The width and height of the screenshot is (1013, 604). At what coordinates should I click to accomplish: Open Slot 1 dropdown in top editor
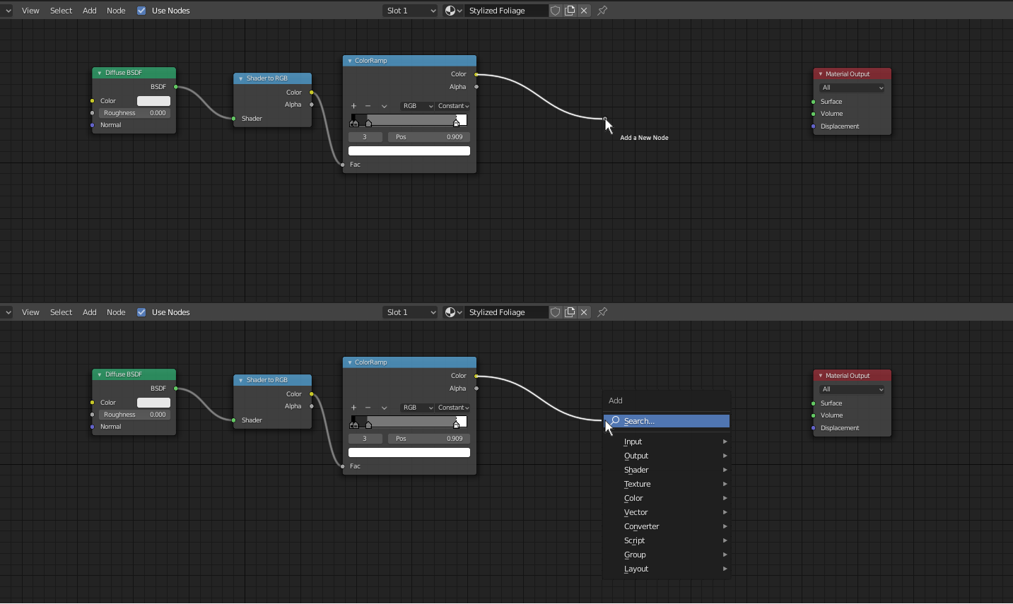(x=411, y=11)
